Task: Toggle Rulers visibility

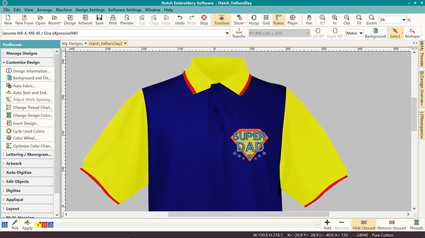Action: [x=279, y=19]
